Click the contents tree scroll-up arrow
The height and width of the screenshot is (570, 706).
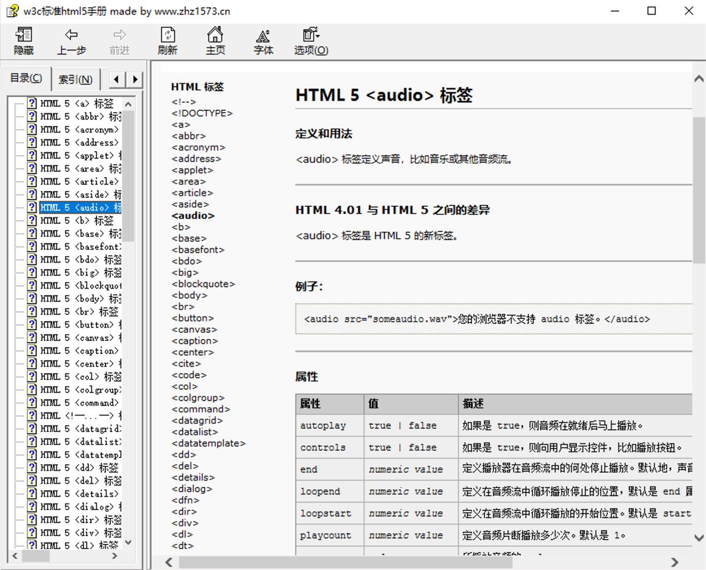pyautogui.click(x=128, y=104)
